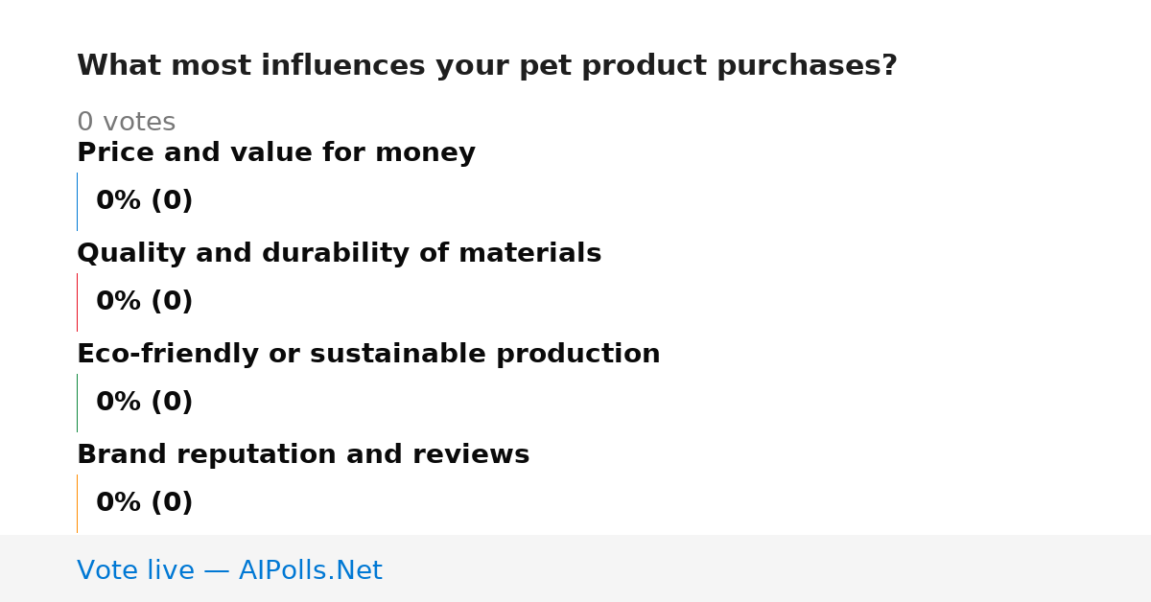Click the red bar under Quality and durability
This screenshot has width=1151, height=602.
[x=77, y=302]
